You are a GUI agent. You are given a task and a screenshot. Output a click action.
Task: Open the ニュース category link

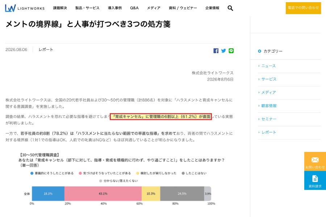[268, 66]
